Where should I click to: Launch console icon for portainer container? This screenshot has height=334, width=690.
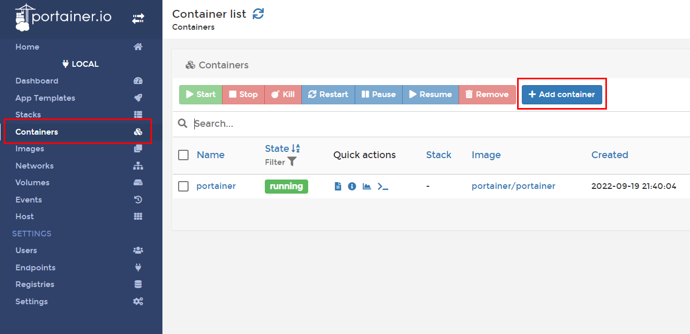pyautogui.click(x=383, y=186)
